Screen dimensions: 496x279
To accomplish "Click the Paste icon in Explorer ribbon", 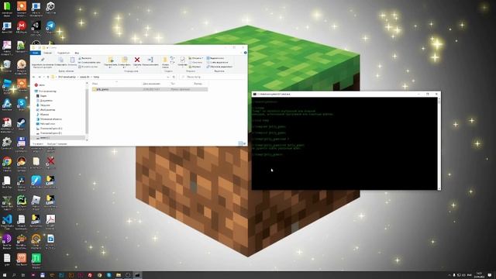I will (x=72, y=60).
